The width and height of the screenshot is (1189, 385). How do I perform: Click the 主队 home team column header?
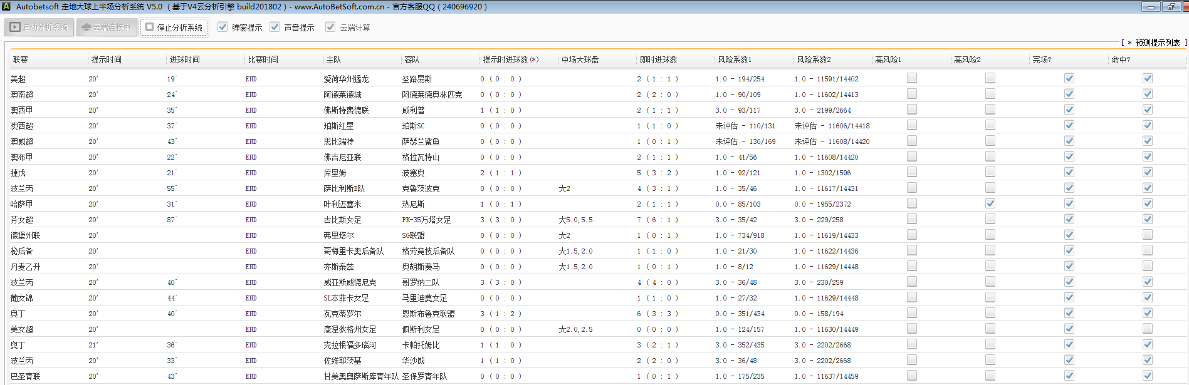tap(333, 59)
